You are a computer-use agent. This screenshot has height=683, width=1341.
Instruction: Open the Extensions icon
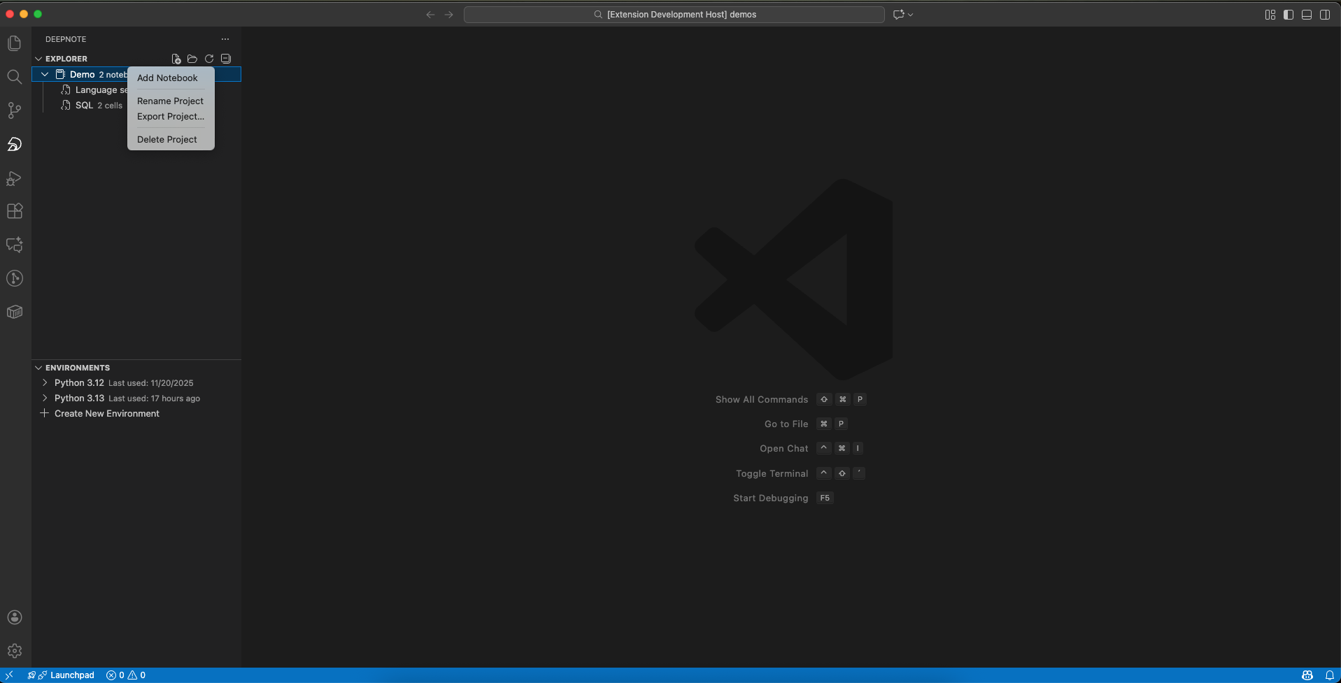(x=14, y=211)
